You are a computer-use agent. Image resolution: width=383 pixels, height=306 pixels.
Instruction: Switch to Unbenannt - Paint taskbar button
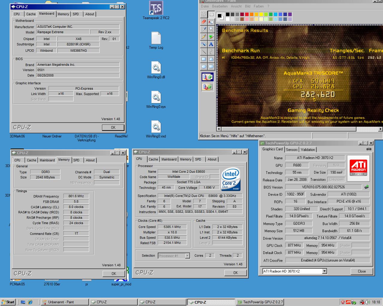65,302
